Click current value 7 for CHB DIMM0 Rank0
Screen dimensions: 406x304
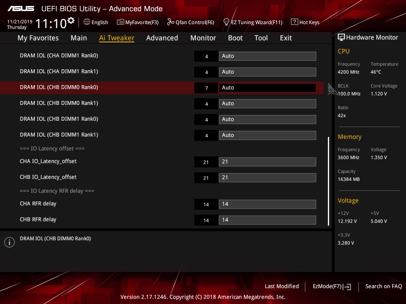206,88
